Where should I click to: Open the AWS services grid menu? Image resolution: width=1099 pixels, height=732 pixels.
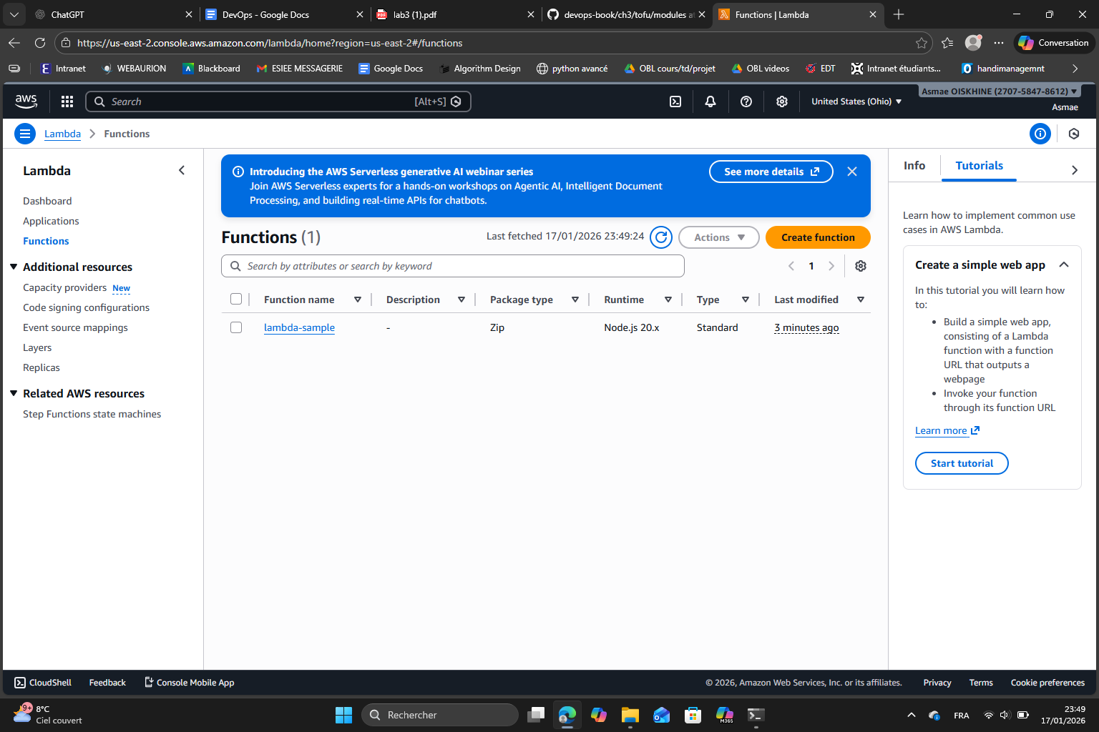pyautogui.click(x=67, y=102)
